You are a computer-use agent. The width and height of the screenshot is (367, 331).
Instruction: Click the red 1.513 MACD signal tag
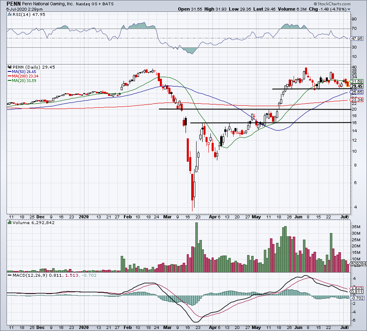coord(357,289)
